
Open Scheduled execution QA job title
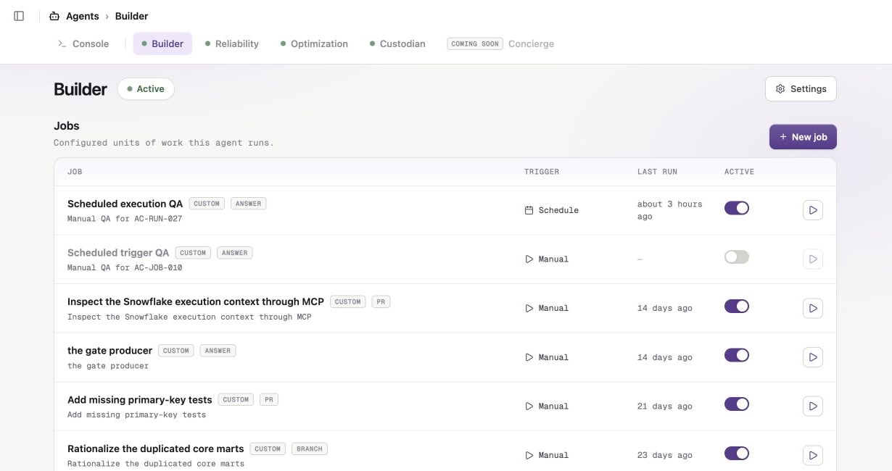[125, 204]
